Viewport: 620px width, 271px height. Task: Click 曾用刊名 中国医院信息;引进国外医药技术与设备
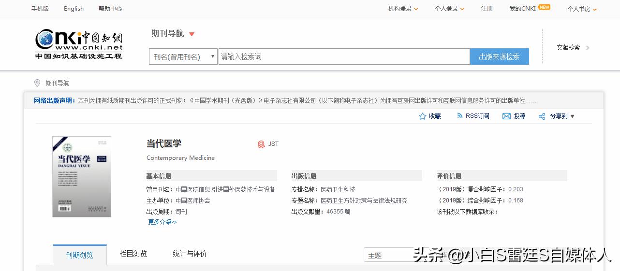click(x=211, y=189)
